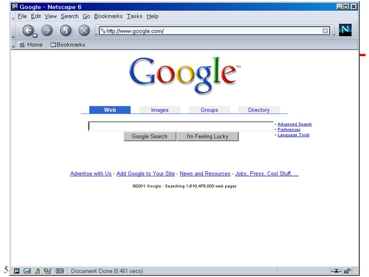Click the copyright text showing 1,610,476,000 web pages

[184, 186]
